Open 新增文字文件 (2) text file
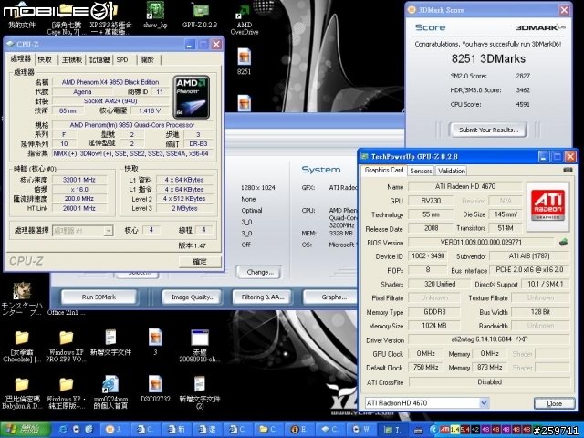This screenshot has width=584, height=438. pyautogui.click(x=200, y=393)
